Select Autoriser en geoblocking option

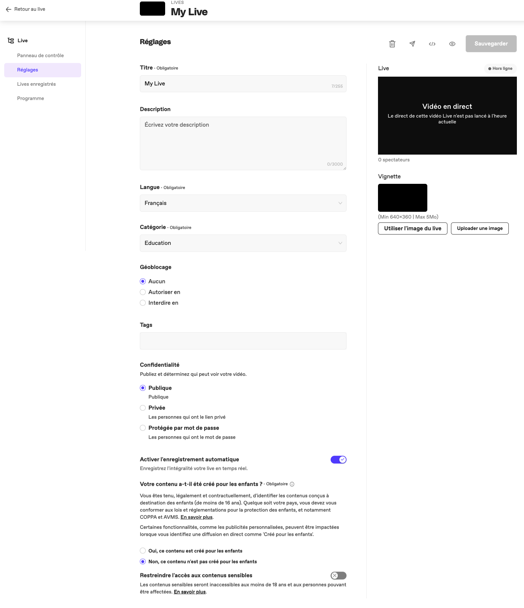click(x=143, y=292)
